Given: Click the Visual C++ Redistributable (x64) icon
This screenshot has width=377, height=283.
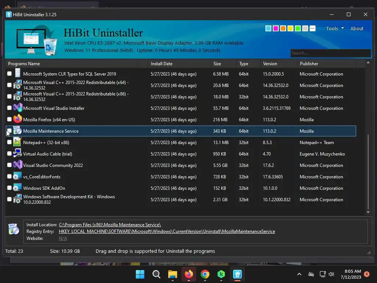Looking at the screenshot, I should click(18, 85).
